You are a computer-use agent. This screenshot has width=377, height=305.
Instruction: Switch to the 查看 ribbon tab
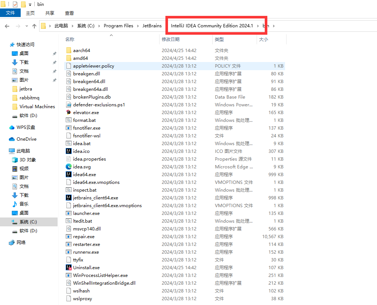point(69,13)
